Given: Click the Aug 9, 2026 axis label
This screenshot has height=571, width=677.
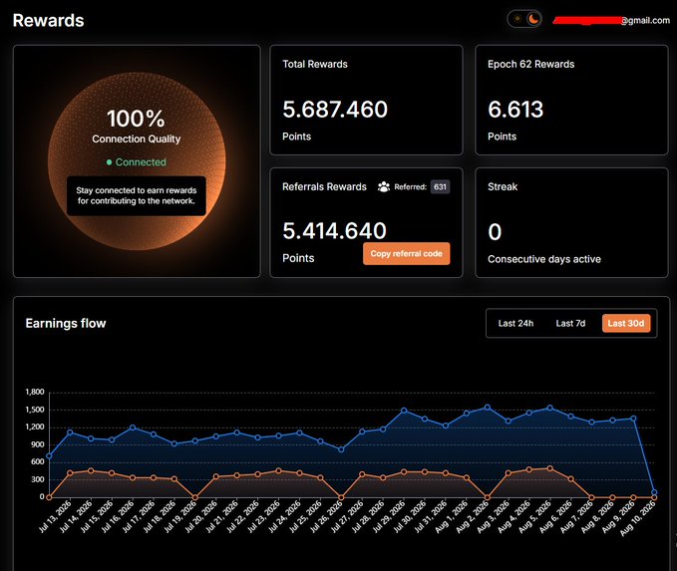Looking at the screenshot, I should click(x=618, y=516).
